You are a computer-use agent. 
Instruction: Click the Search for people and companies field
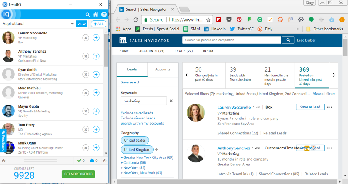[231, 40]
